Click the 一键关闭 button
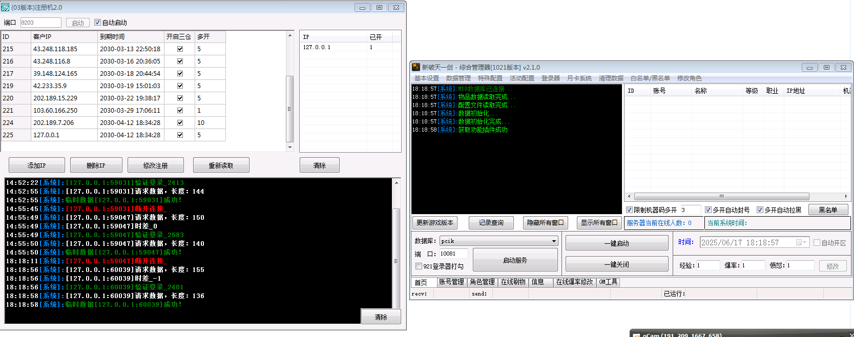Screen dimensions: 854x337 (617, 264)
